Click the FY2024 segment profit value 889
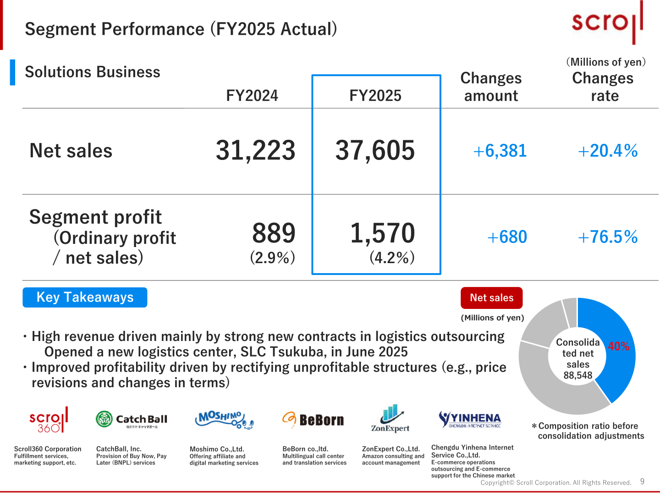This screenshot has height=495, width=660. coord(274,233)
